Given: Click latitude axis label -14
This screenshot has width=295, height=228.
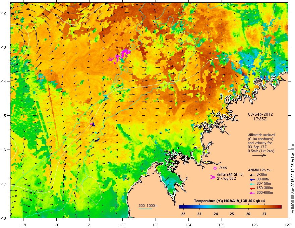Looking at the screenshot, I should [x=4, y=81].
